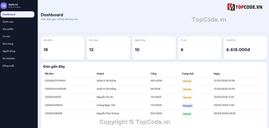Select order code OD260410010
The image size is (269, 128).
tap(53, 97)
